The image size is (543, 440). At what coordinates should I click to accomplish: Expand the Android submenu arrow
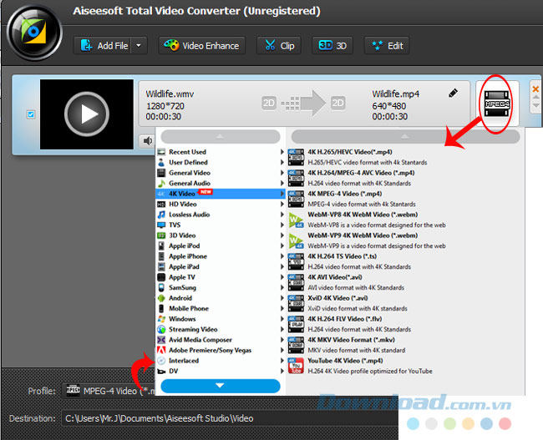click(x=282, y=298)
